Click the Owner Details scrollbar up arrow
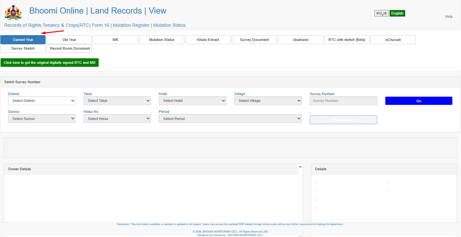The image size is (461, 237). [x=301, y=167]
